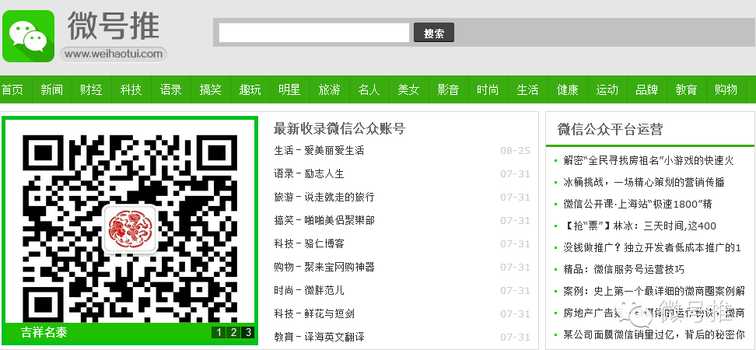The height and width of the screenshot is (350, 756).
Task: Switch to slide 2 in carousel
Action: (233, 332)
